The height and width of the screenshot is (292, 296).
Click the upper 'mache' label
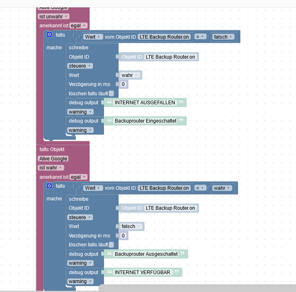coord(54,48)
